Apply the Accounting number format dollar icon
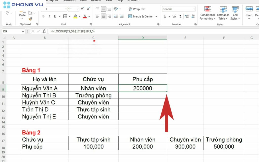 (165, 16)
